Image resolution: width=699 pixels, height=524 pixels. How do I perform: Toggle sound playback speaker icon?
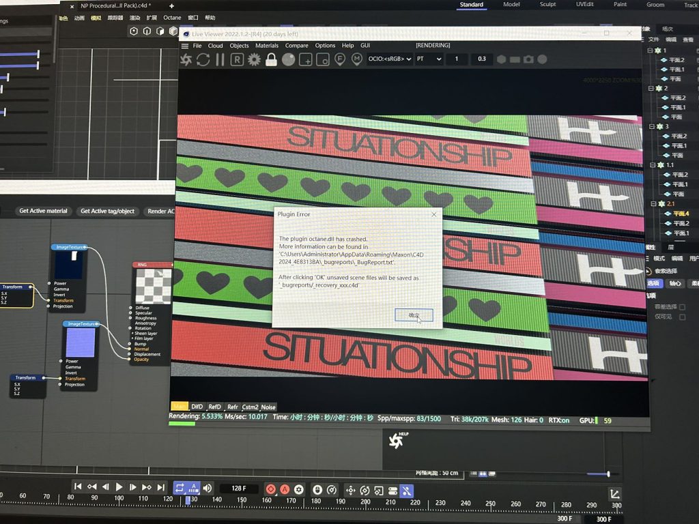pyautogui.click(x=208, y=489)
